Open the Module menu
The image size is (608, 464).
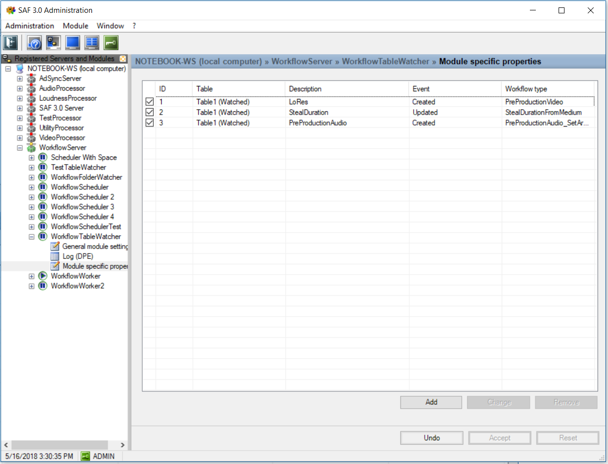coord(76,26)
